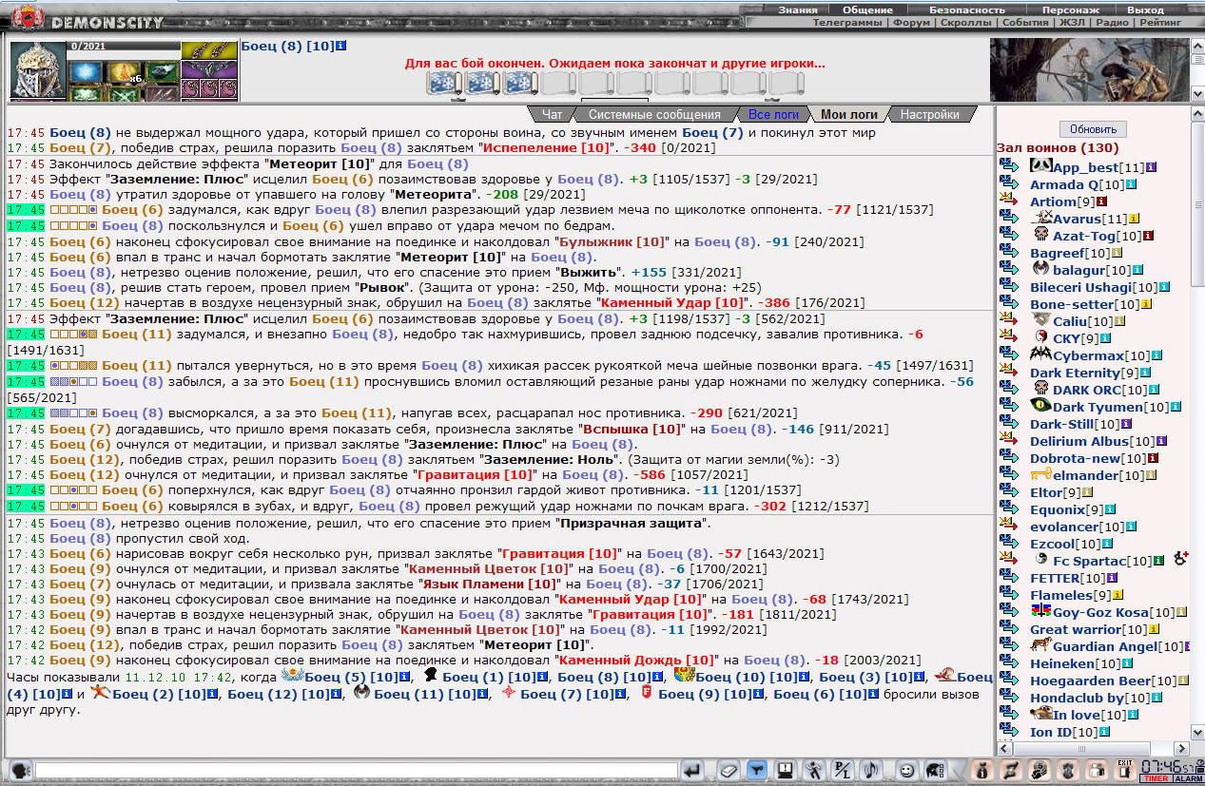Click the Обновить button

pyautogui.click(x=1093, y=129)
